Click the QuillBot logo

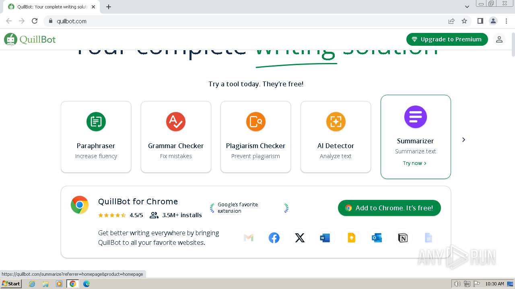tap(30, 39)
